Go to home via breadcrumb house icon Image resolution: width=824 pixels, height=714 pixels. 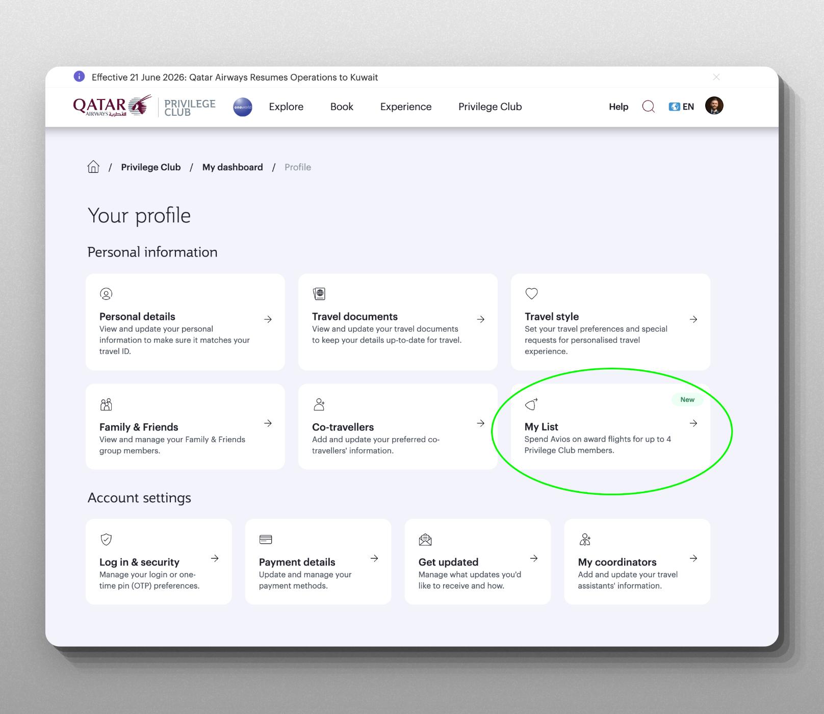(93, 167)
